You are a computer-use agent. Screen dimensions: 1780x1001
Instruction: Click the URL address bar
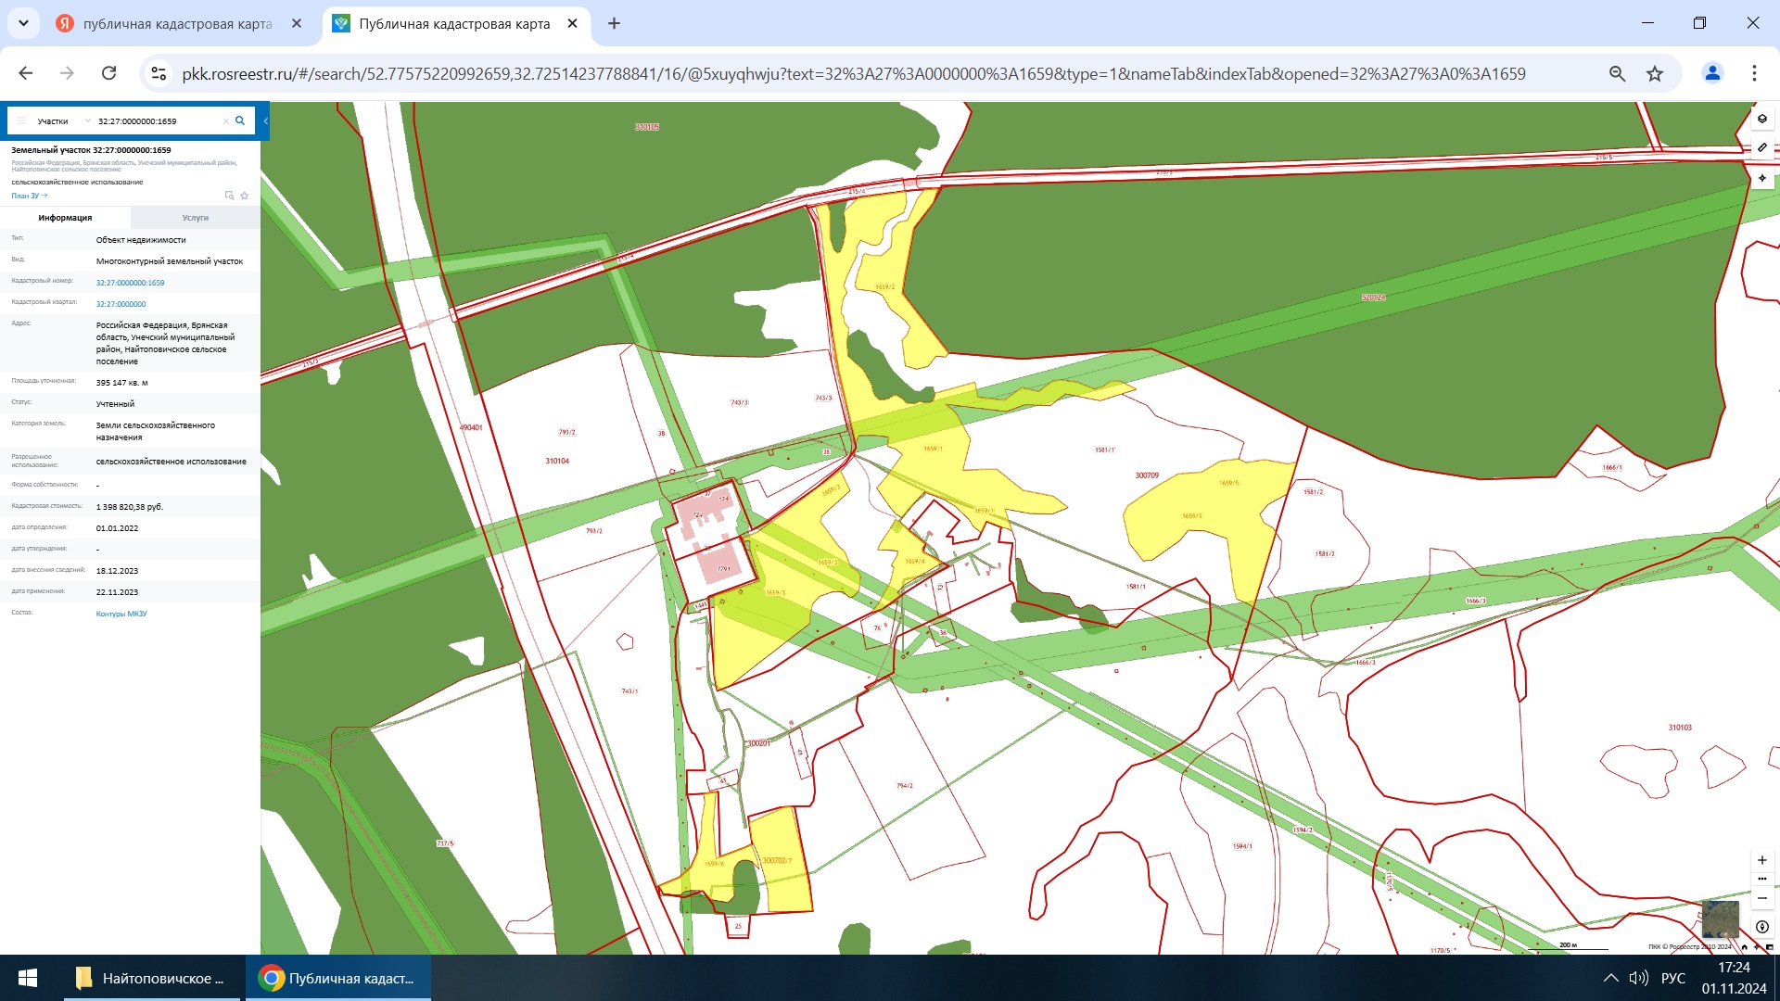[853, 74]
